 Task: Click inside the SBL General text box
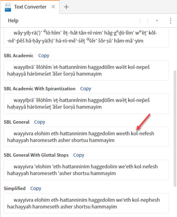click(x=86, y=137)
